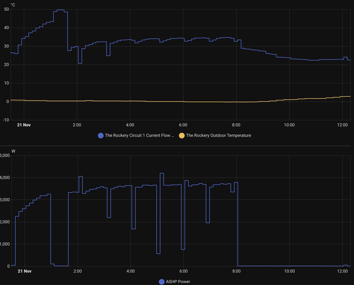Click the 12:00 tick on power chart
The height and width of the screenshot is (285, 354).
342,271
